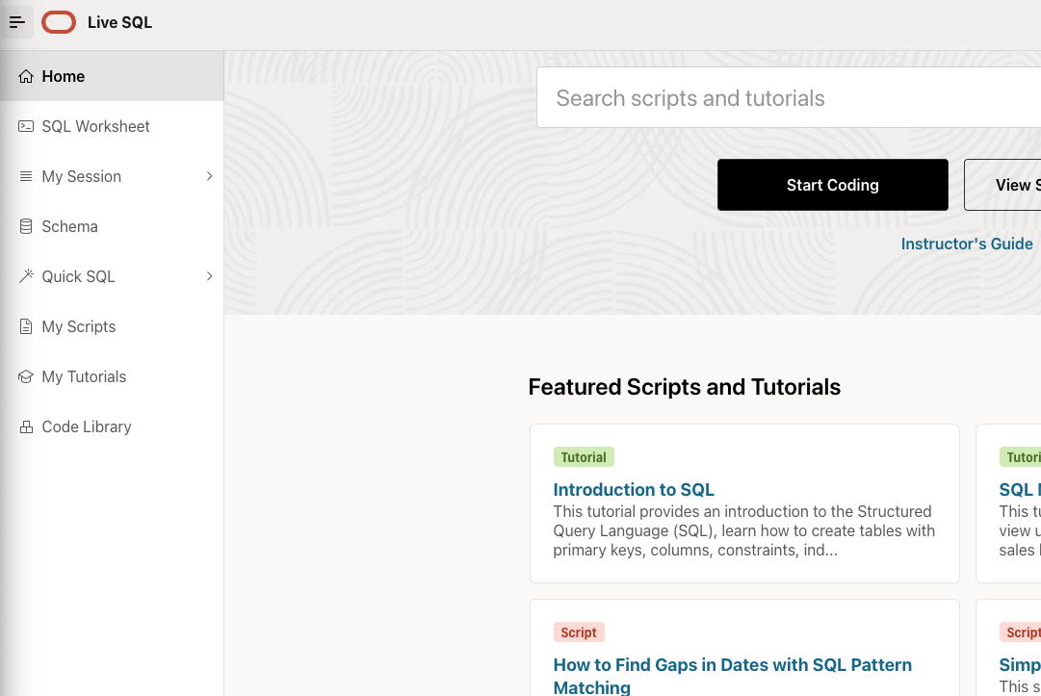Click the Oracle logo icon
1041x696 pixels.
59,22
